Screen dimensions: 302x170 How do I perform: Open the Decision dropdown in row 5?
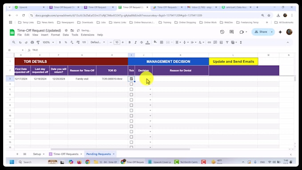(x=150, y=89)
